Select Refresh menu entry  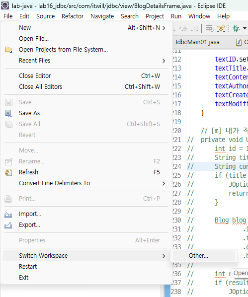pos(86,172)
